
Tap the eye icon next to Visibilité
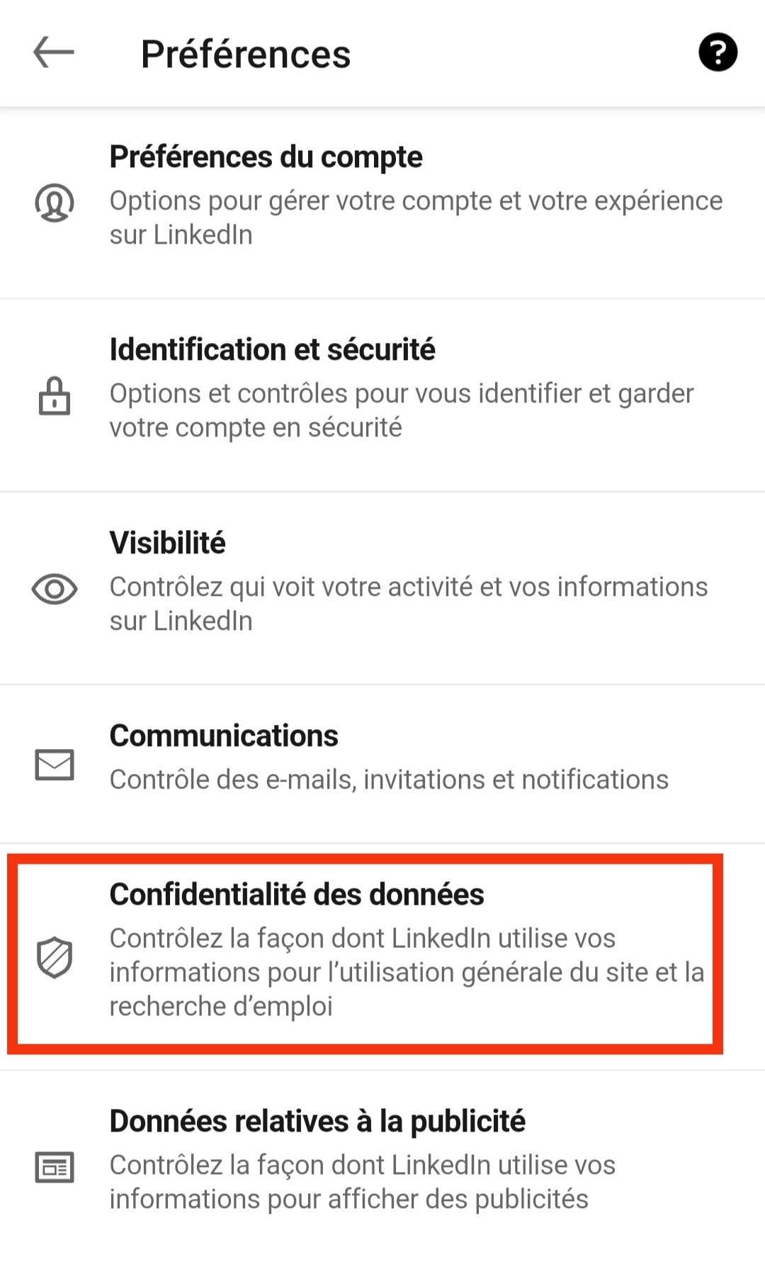coord(54,588)
